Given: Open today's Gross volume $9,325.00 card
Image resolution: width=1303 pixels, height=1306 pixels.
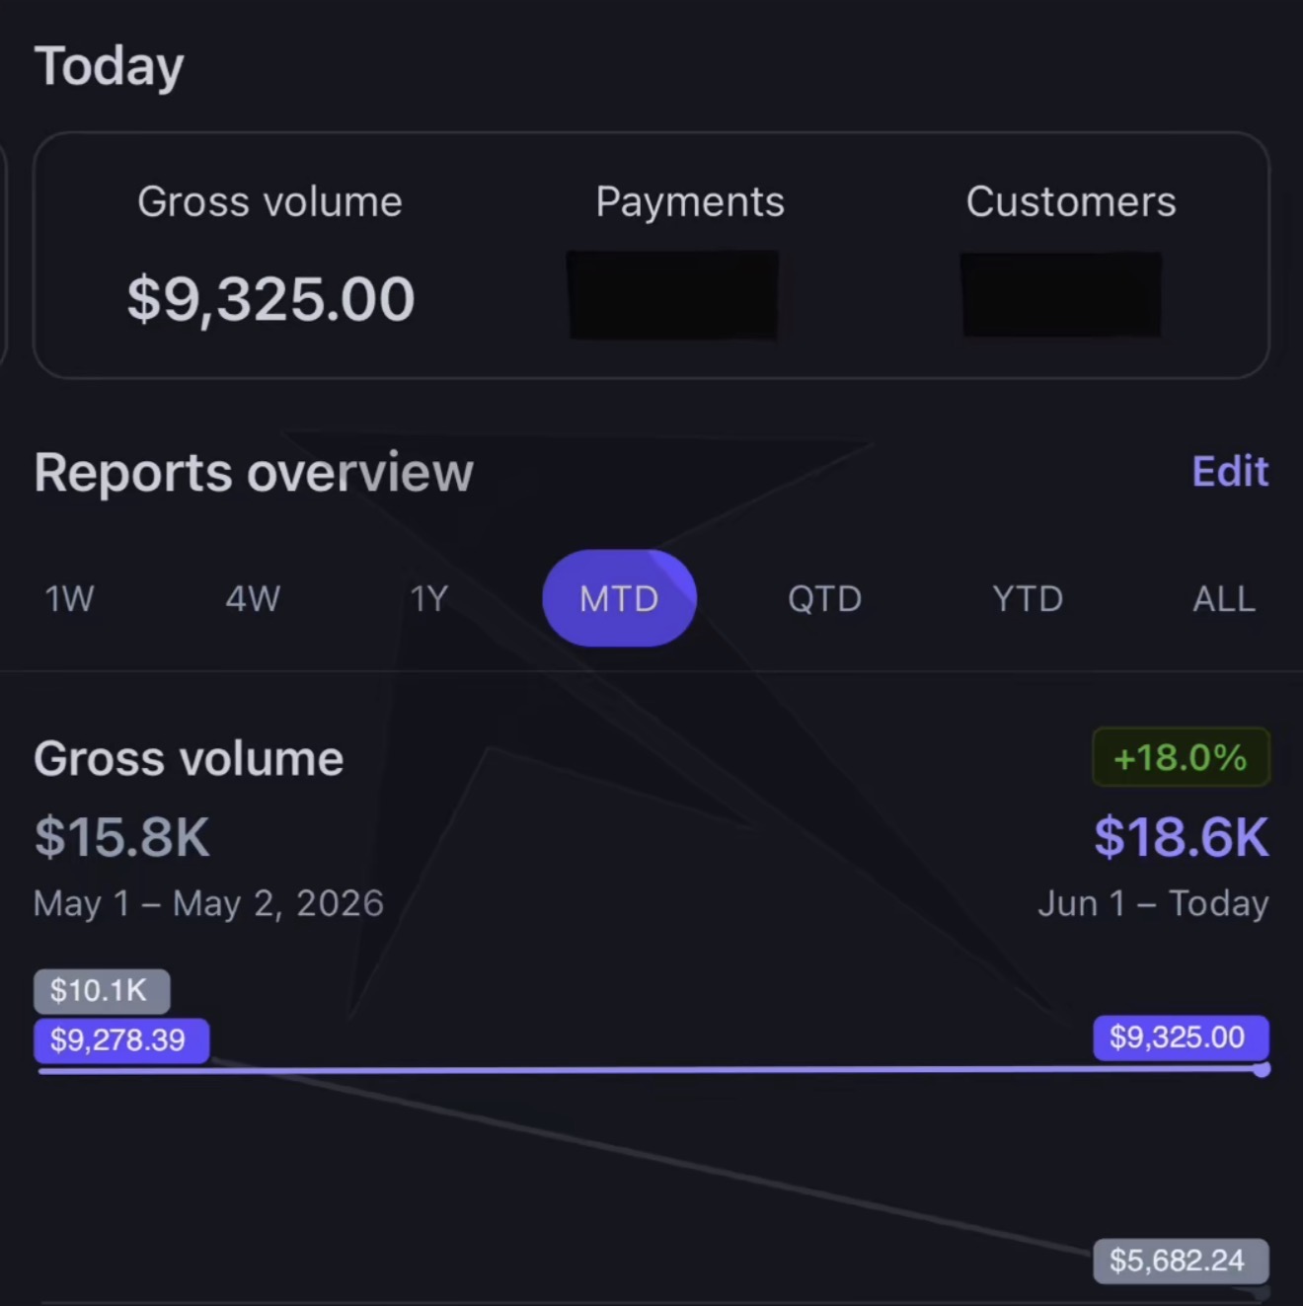Looking at the screenshot, I should [270, 255].
